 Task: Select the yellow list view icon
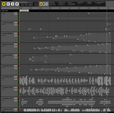tap(41, 4)
